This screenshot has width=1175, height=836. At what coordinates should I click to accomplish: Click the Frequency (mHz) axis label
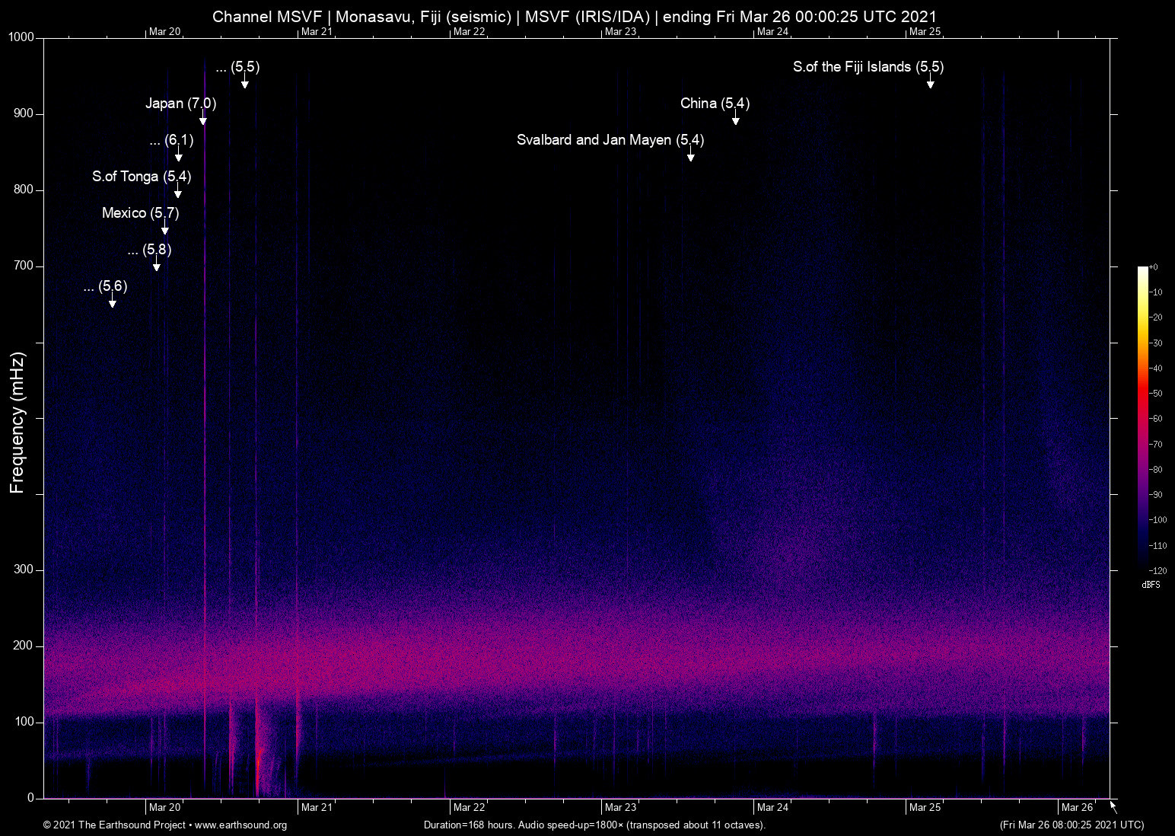pos(17,419)
